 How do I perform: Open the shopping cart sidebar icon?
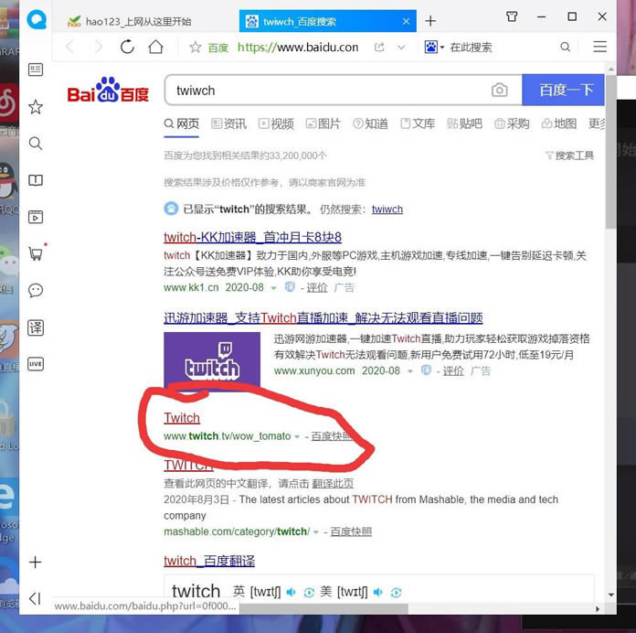click(36, 253)
